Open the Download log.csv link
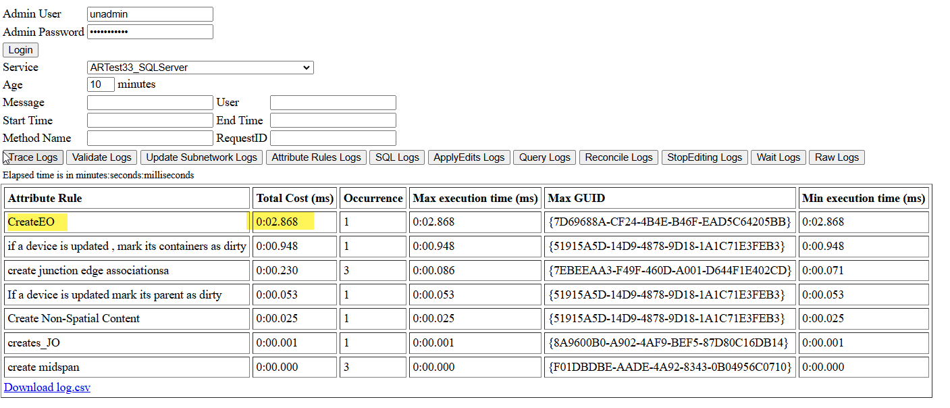Screen dimensions: 950x408 click(47, 387)
